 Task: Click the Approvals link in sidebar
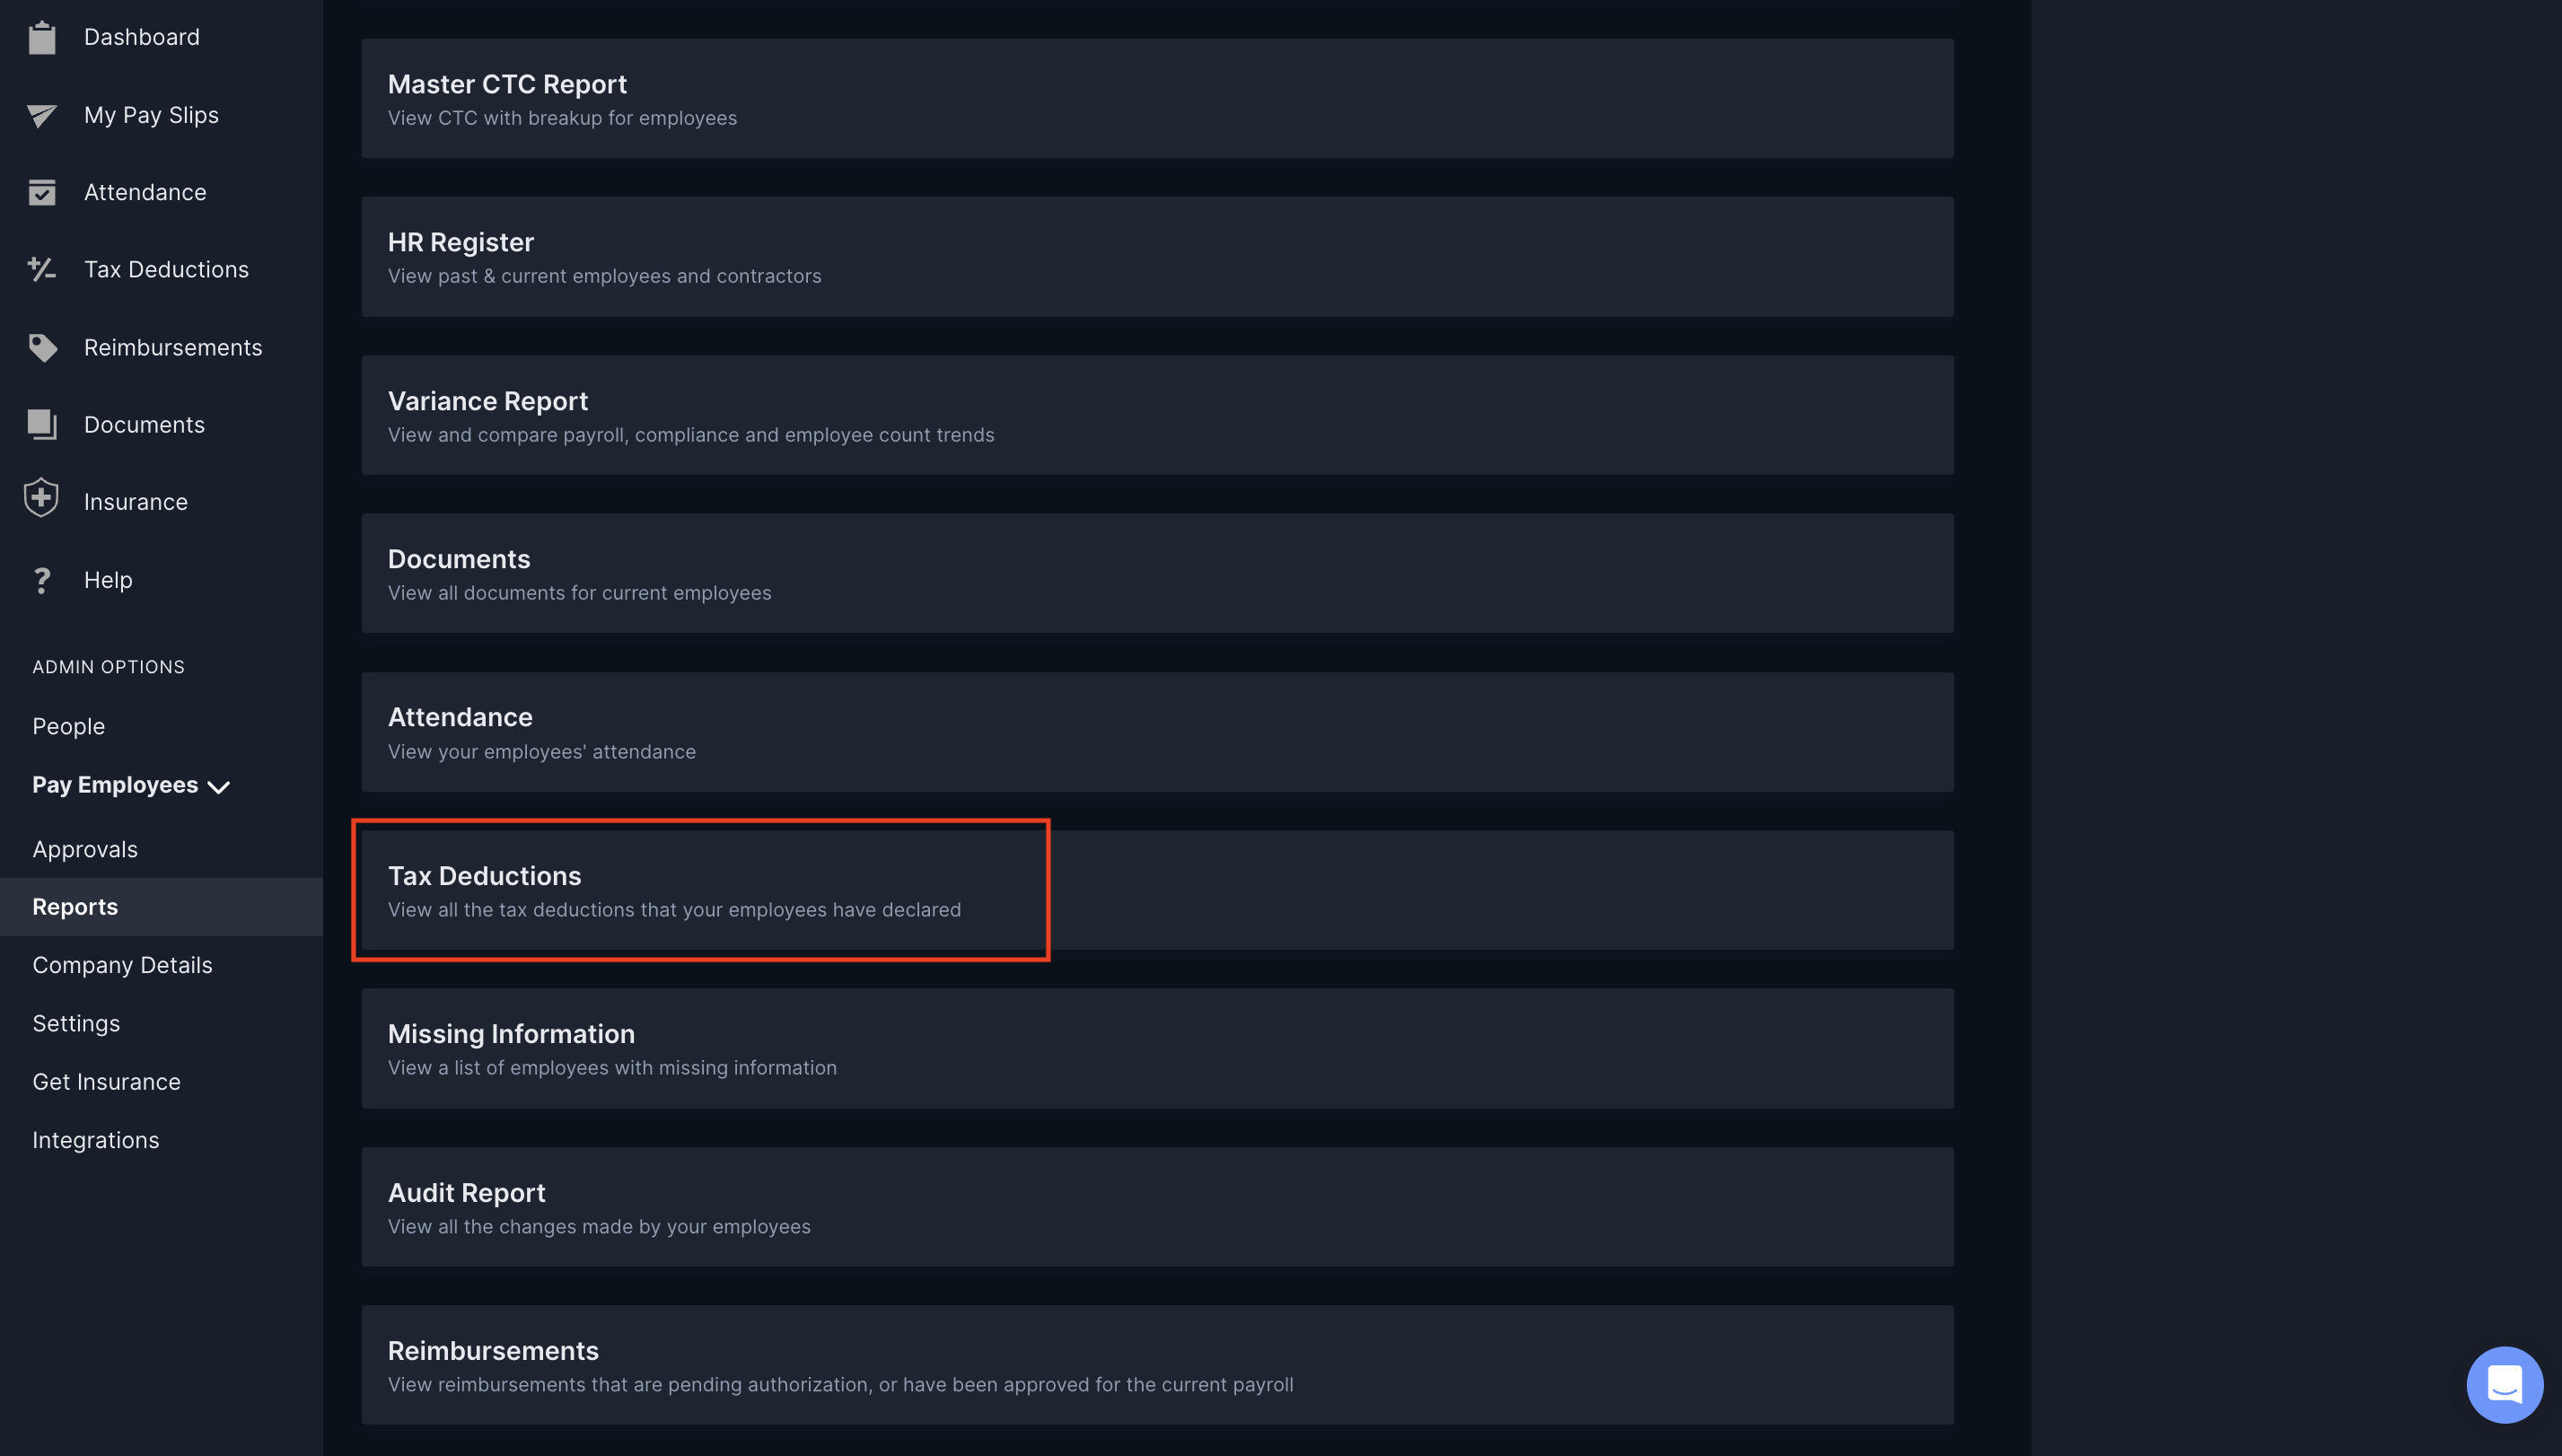click(x=84, y=848)
